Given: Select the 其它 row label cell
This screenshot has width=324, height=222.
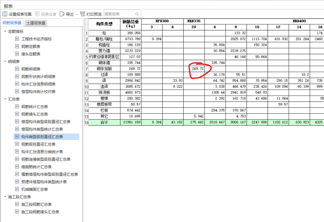Looking at the screenshot, I should point(104,116).
